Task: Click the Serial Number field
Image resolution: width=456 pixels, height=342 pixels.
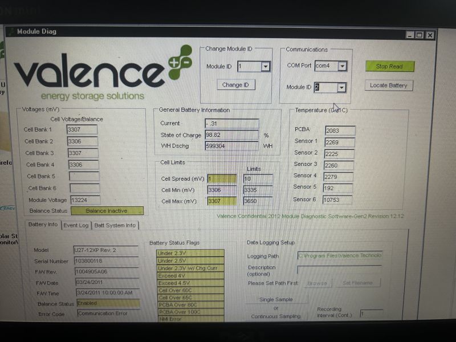Action: click(107, 261)
